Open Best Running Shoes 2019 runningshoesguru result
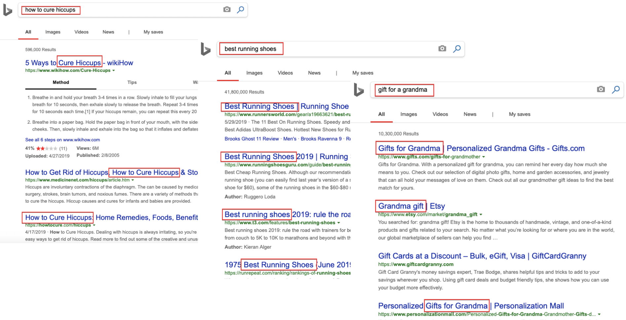626x320 pixels. coord(286,156)
